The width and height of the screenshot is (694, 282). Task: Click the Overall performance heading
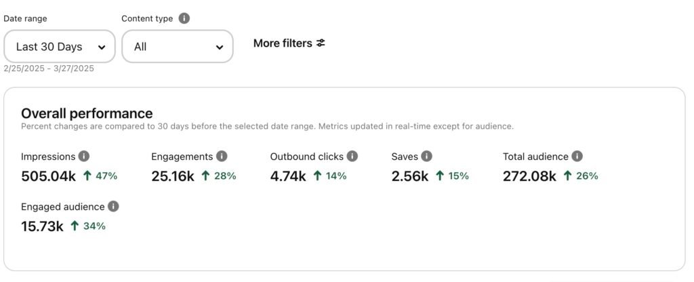(87, 113)
